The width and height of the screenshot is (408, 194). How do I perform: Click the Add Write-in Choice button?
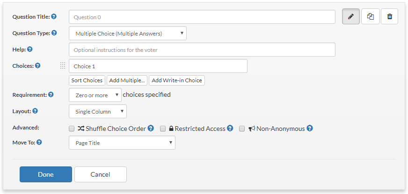tap(177, 80)
